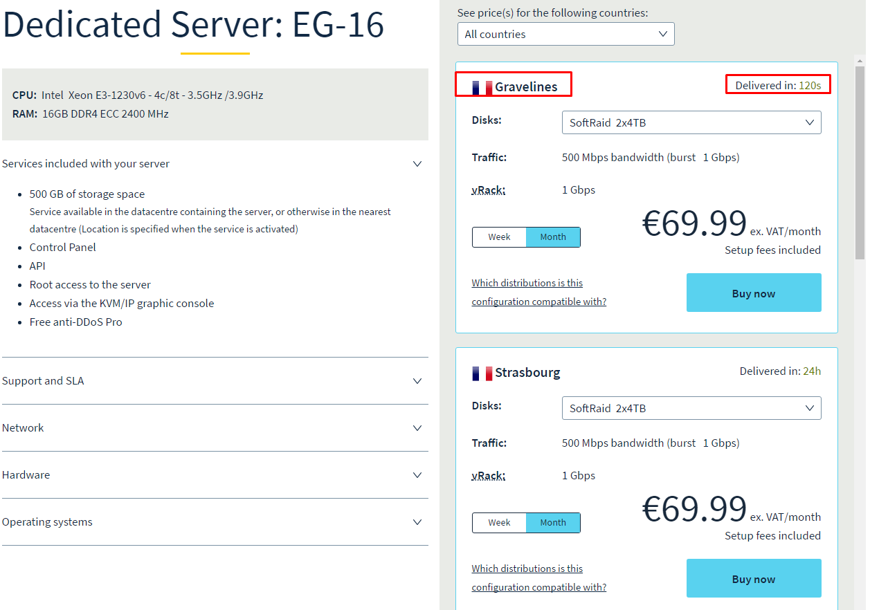Expand the Hardware section

pos(215,475)
